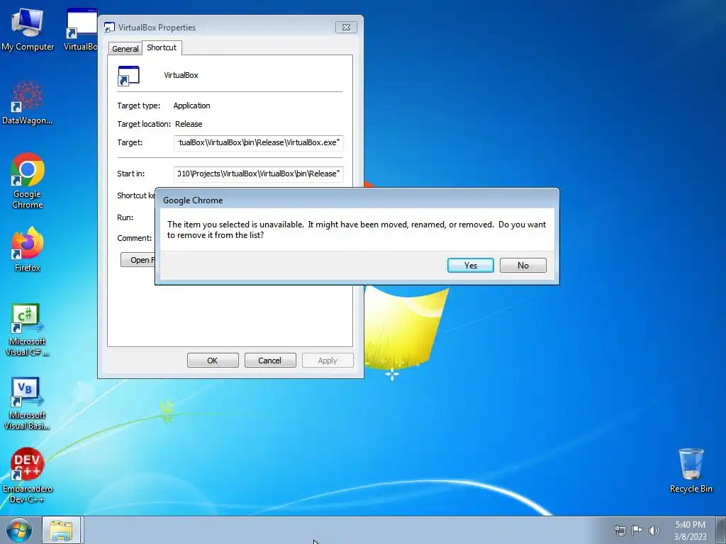726x544 pixels.
Task: Click the Show Desktop strip beside the clock
Action: [722, 530]
